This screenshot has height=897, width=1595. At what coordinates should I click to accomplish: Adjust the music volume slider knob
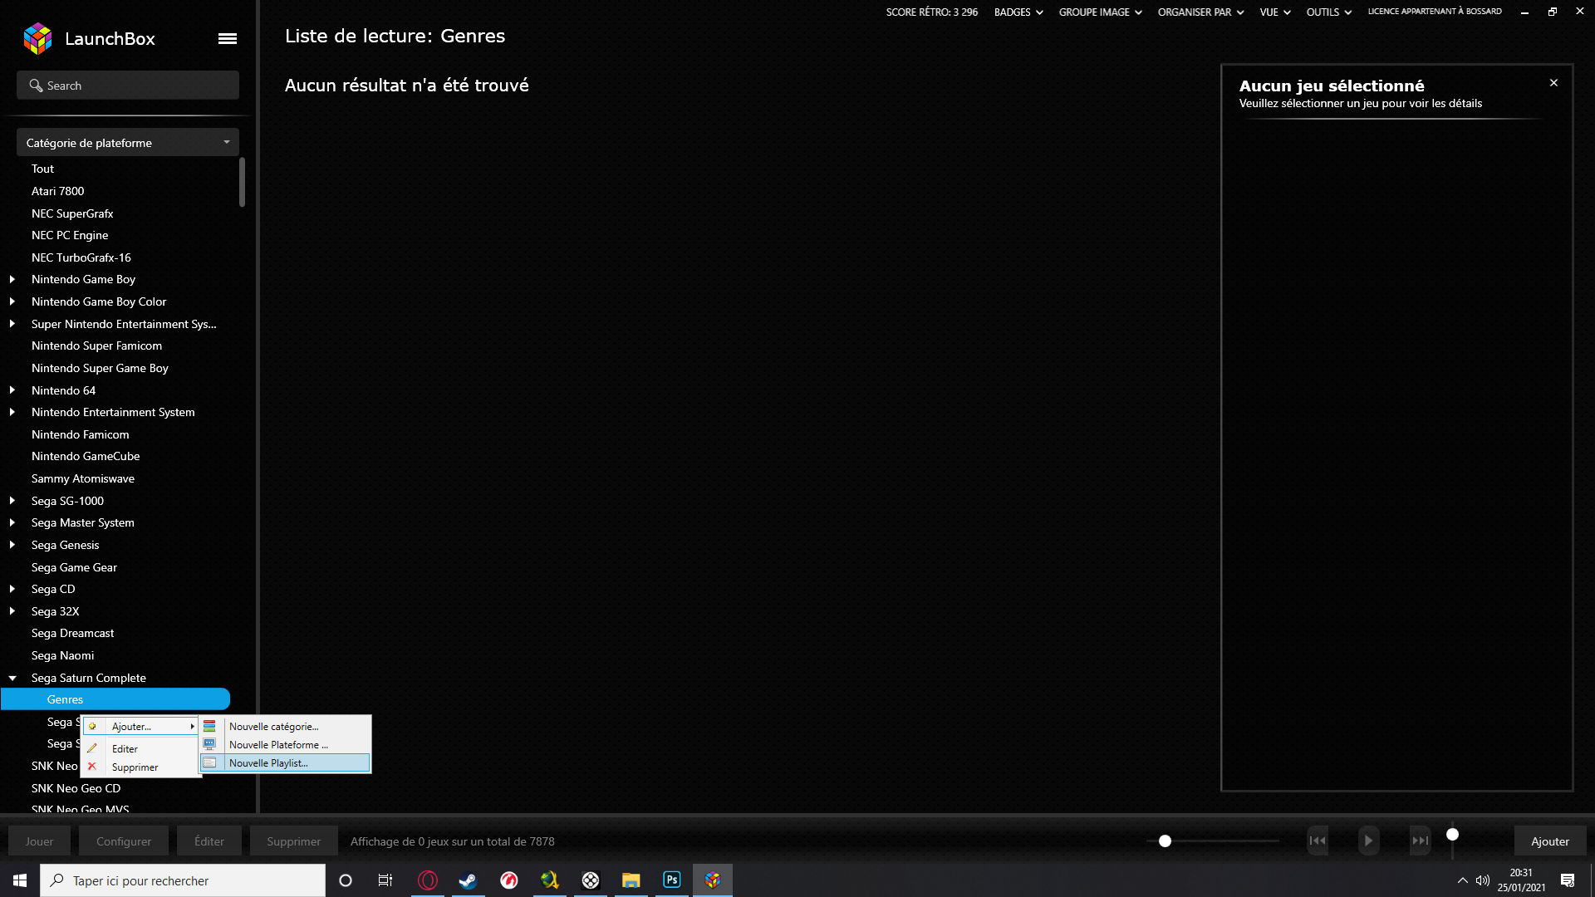1452,835
